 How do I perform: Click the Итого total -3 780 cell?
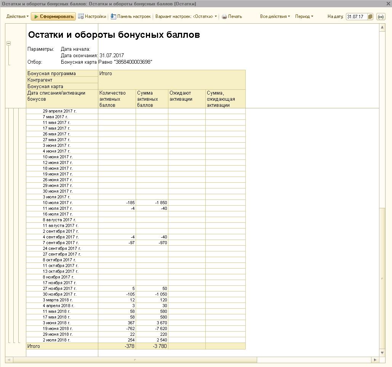[x=152, y=346]
